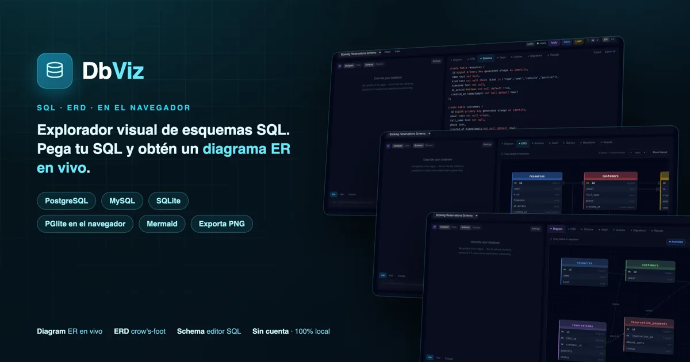Click the Mermaid tag pill
This screenshot has width=690, height=362.
162,224
